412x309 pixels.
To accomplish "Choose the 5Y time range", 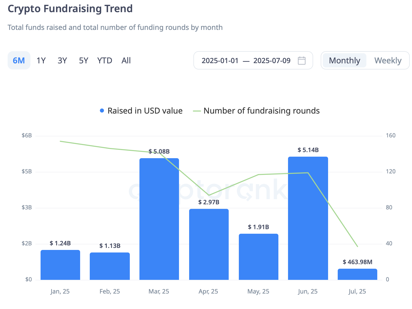I will point(83,61).
